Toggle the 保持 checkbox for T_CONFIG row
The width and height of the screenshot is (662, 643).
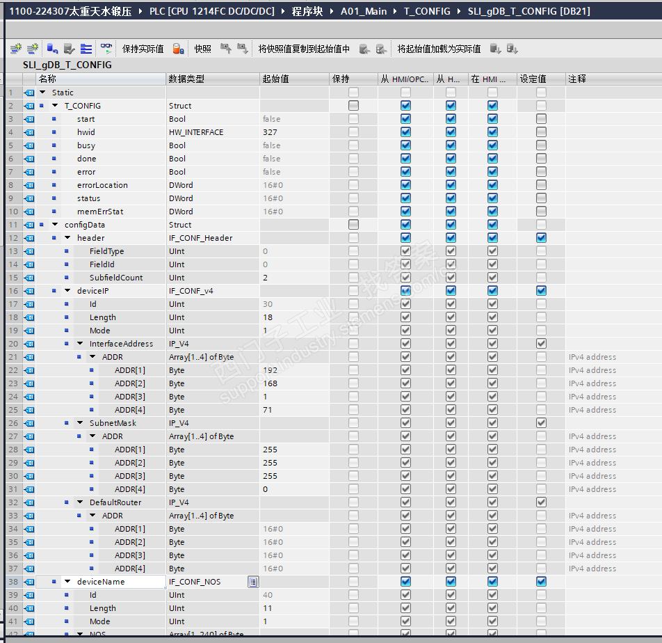[353, 106]
